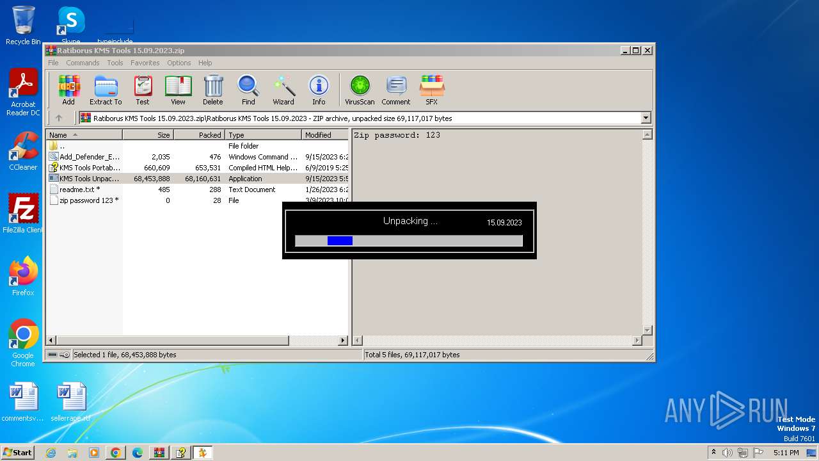The height and width of the screenshot is (461, 819).
Task: Open the Commands menu
Action: tap(83, 63)
